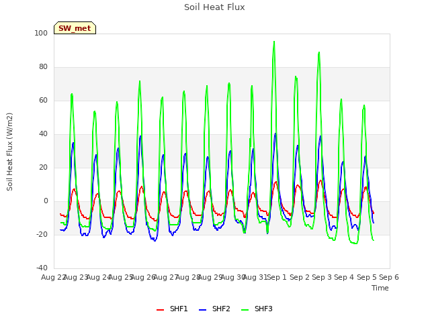The image size is (430, 322).
Task: Click the highest SHF3 peak near Sep 1
Action: [x=274, y=42]
